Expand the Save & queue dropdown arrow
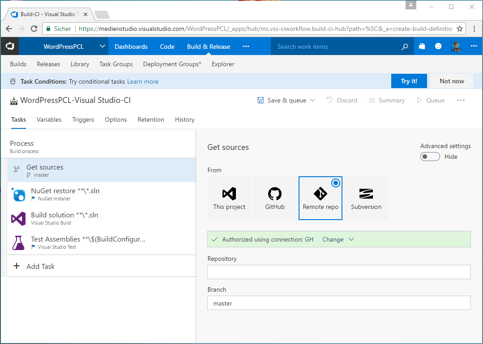Screen dimensions: 483x344 pyautogui.click(x=312, y=100)
